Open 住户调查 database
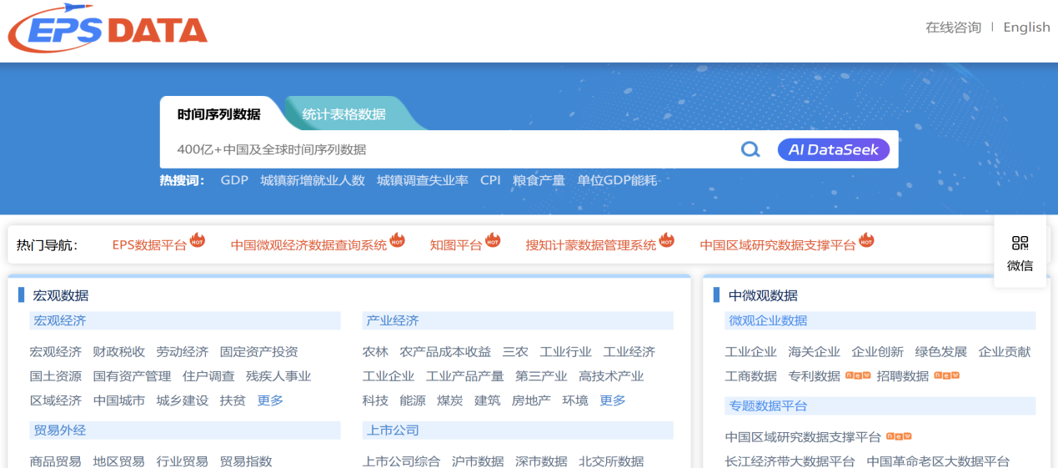Image resolution: width=1058 pixels, height=468 pixels. (x=208, y=376)
